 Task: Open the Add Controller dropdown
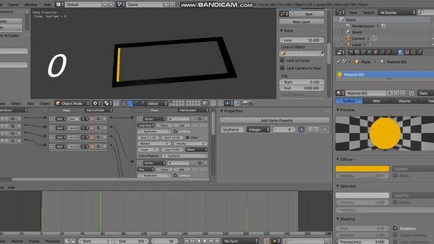pyautogui.click(x=98, y=110)
